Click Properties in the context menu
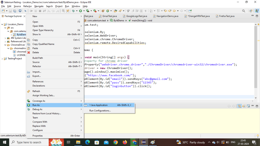 click(37, 136)
